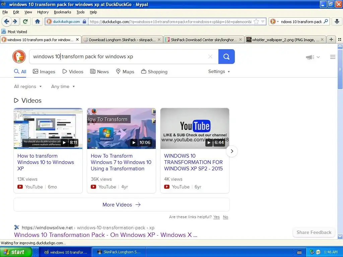
Task: Open the Tools menu
Action: point(80,12)
